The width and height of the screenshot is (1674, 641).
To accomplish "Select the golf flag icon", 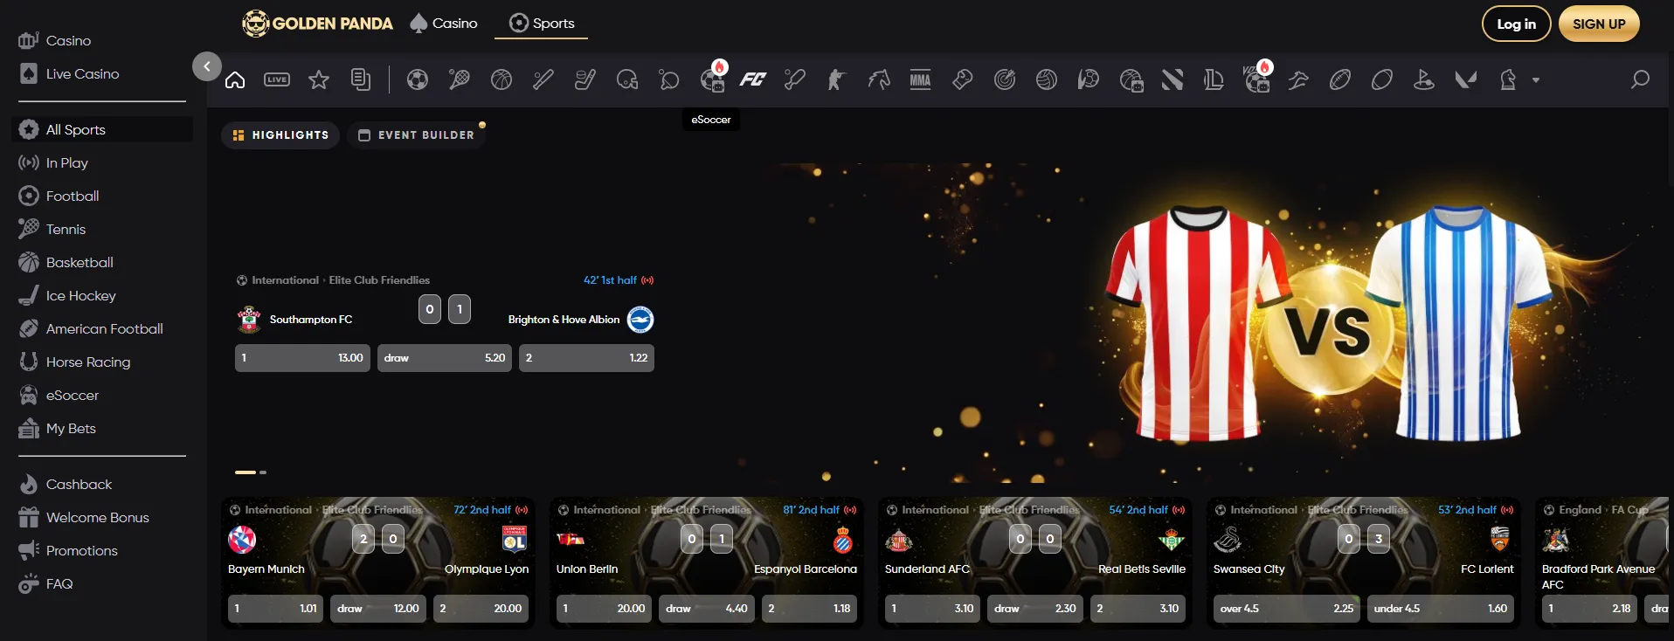I will 1424,80.
